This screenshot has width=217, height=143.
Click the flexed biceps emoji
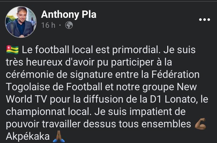(201, 124)
